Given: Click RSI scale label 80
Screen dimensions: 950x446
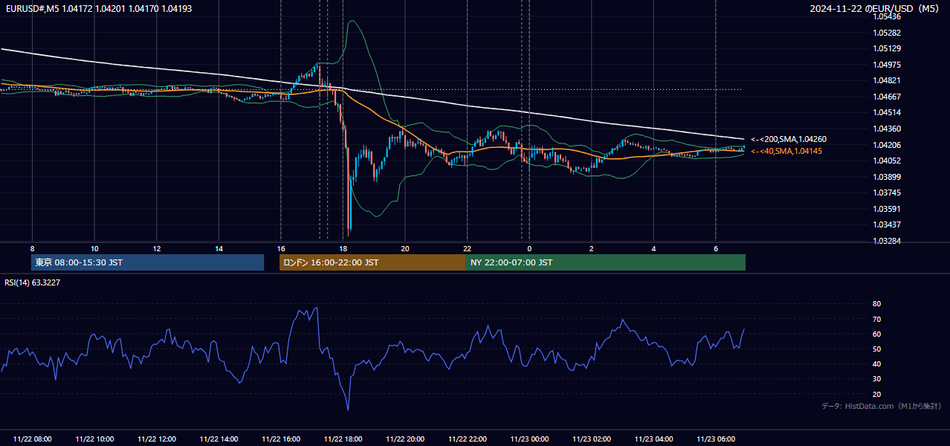Looking at the screenshot, I should pos(877,304).
